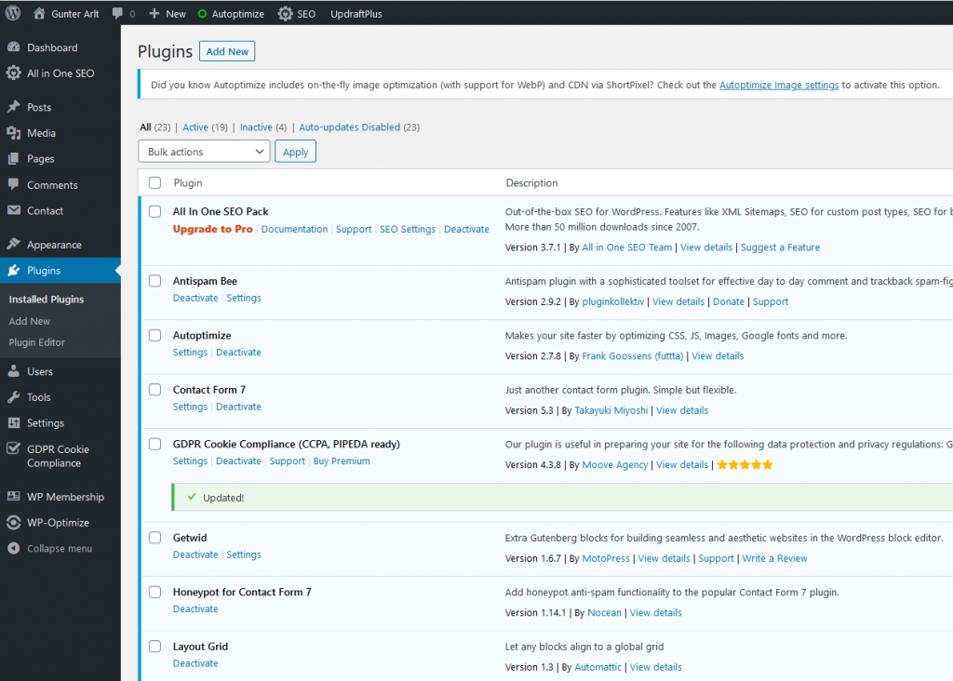Toggle the select-all checkbox in table header
This screenshot has height=681, width=953.
tap(155, 183)
